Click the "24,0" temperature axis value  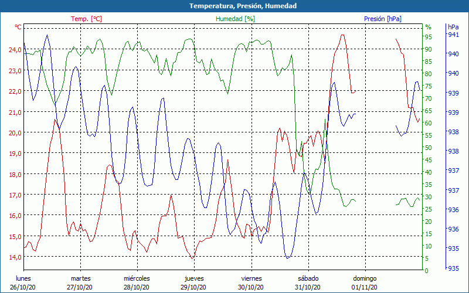(x=15, y=50)
